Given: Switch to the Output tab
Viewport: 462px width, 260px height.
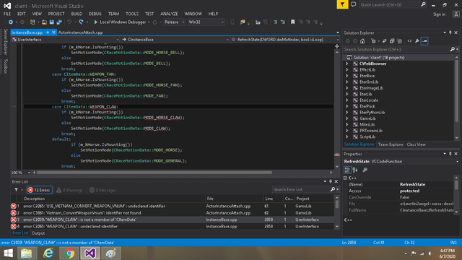Looking at the screenshot, I should 38,233.
